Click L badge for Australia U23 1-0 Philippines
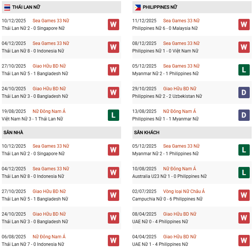Image resolution: width=252 pixels, height=250 pixels. (244, 173)
